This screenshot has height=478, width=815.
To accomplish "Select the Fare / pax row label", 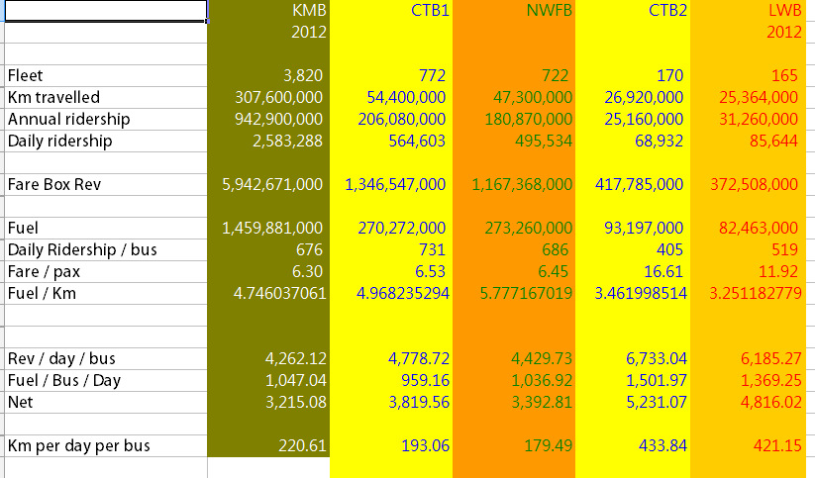I will click(x=44, y=272).
